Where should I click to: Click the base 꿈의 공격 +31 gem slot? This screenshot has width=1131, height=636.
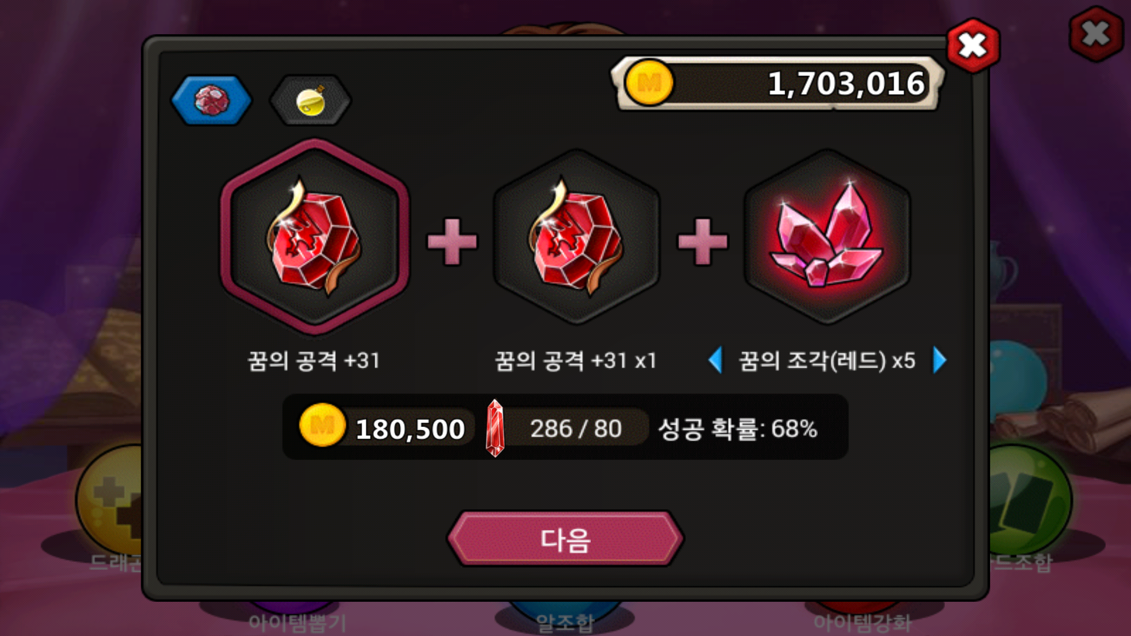tap(315, 237)
